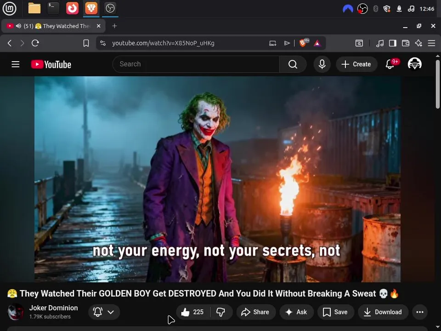Screen dimensions: 441x331
Task: Switch to Brave browser in the panel
Action: tap(91, 8)
